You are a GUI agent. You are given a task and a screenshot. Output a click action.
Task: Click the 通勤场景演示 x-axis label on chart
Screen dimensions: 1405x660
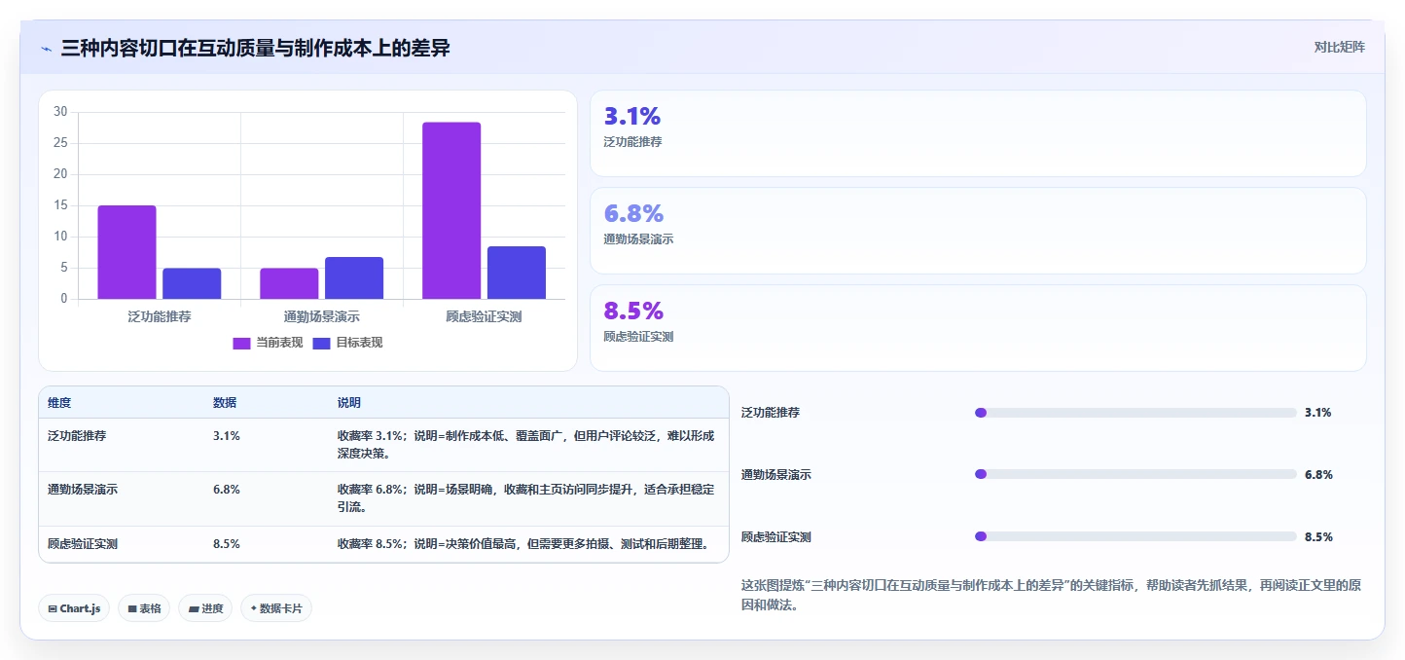pos(322,317)
